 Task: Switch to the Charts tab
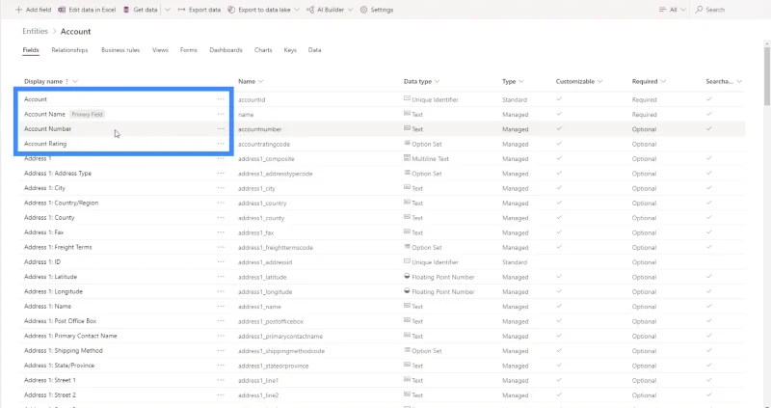pyautogui.click(x=263, y=50)
